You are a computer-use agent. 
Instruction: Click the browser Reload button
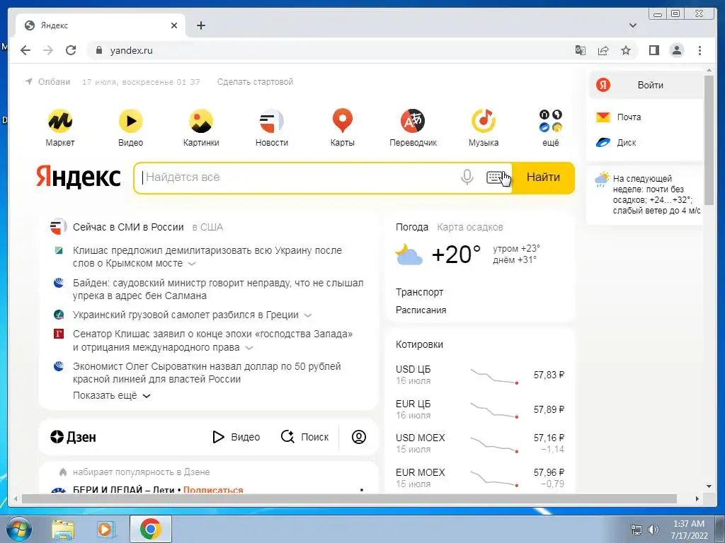point(71,50)
